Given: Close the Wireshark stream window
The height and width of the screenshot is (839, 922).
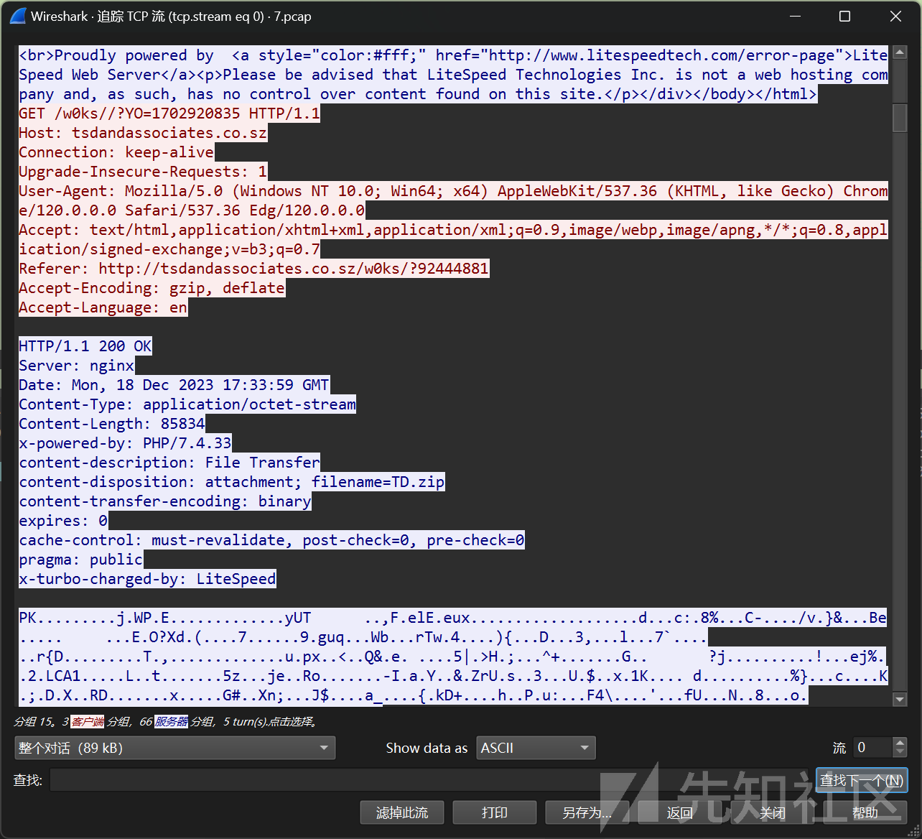Looking at the screenshot, I should pyautogui.click(x=895, y=16).
